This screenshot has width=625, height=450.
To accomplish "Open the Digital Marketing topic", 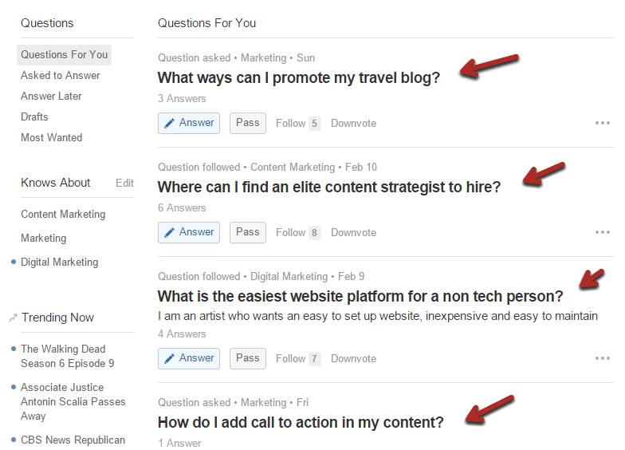I will coord(59,262).
